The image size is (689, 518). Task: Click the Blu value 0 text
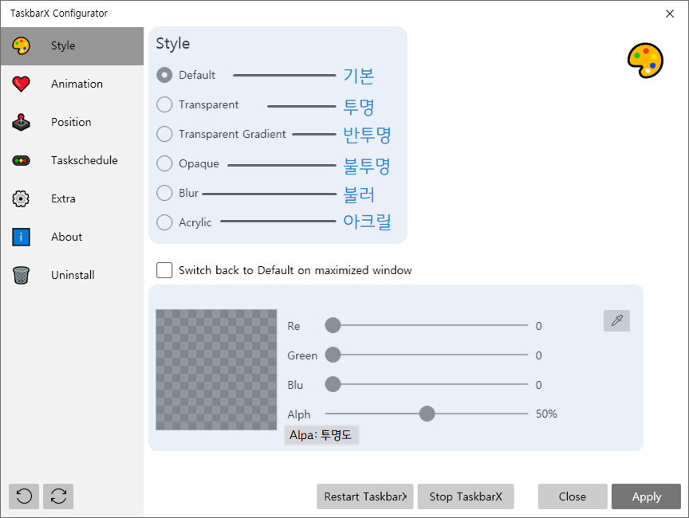(x=538, y=385)
